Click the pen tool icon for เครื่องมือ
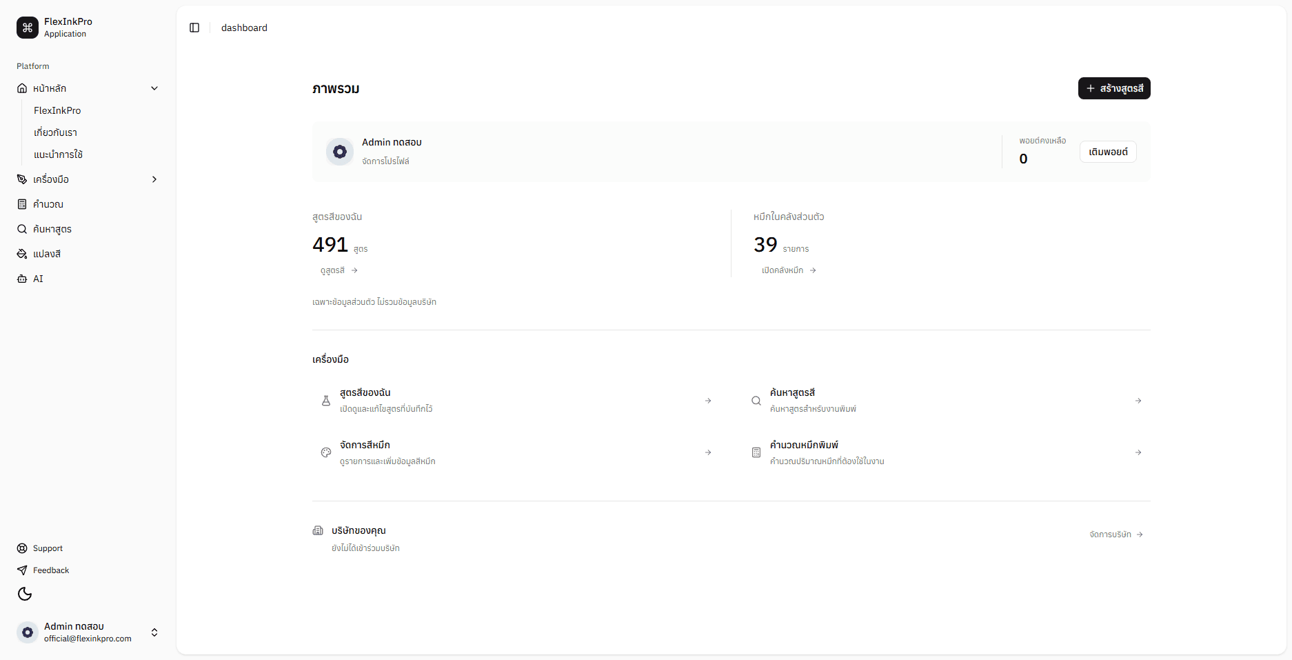This screenshot has height=660, width=1292. 22,179
